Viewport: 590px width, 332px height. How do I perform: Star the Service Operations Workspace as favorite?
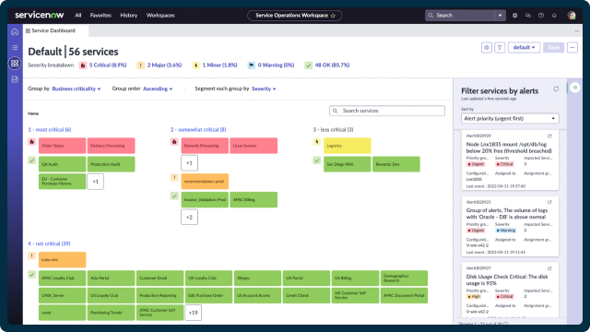(333, 16)
